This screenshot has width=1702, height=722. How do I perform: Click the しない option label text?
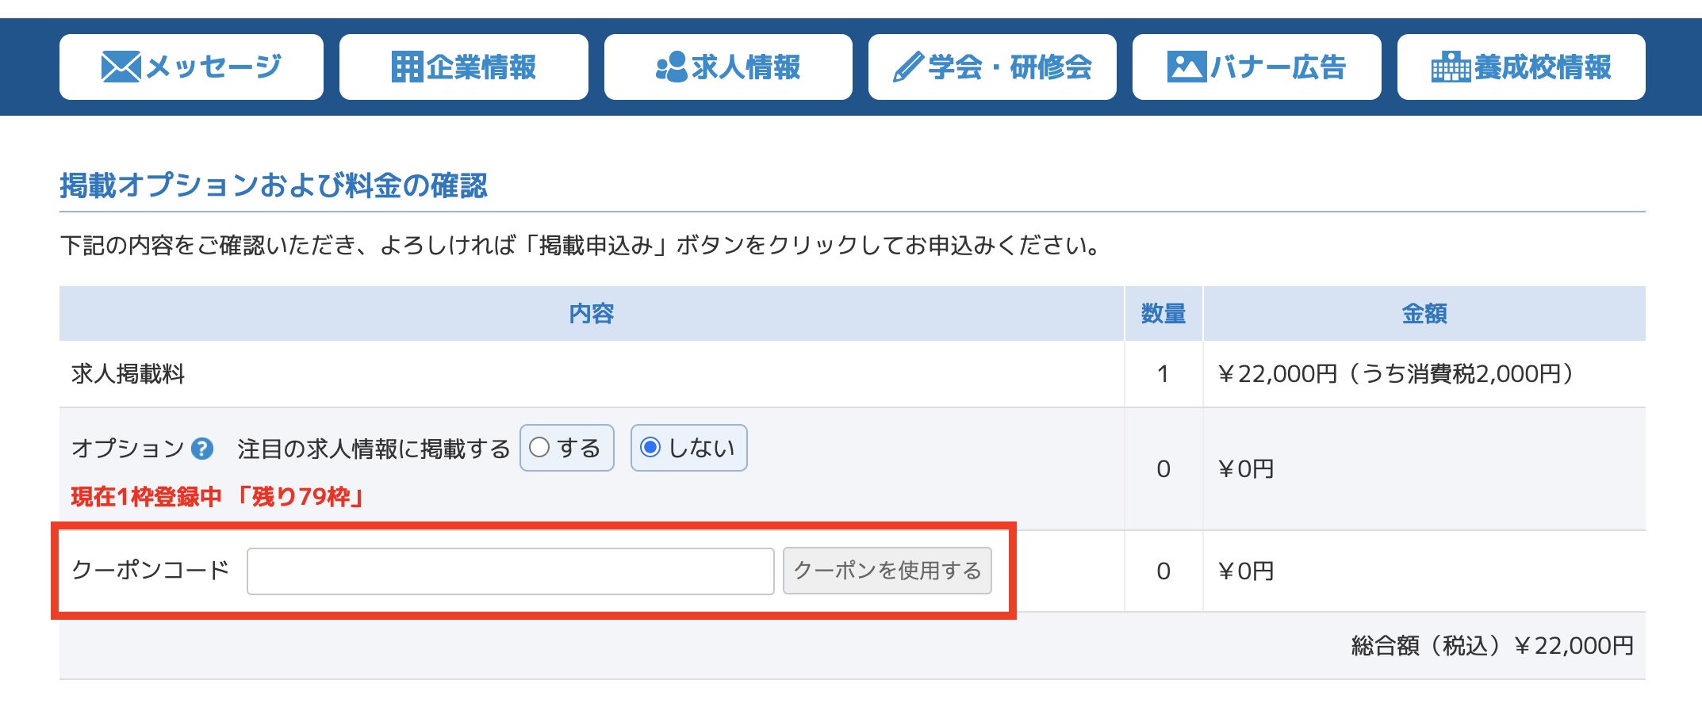[702, 449]
